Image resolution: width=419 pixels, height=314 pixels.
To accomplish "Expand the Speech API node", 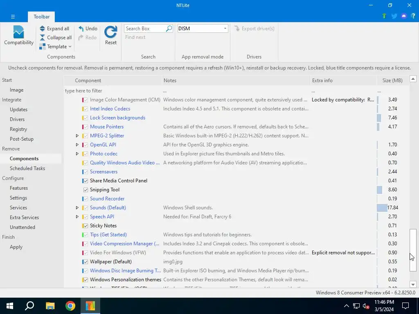I will tap(77, 217).
